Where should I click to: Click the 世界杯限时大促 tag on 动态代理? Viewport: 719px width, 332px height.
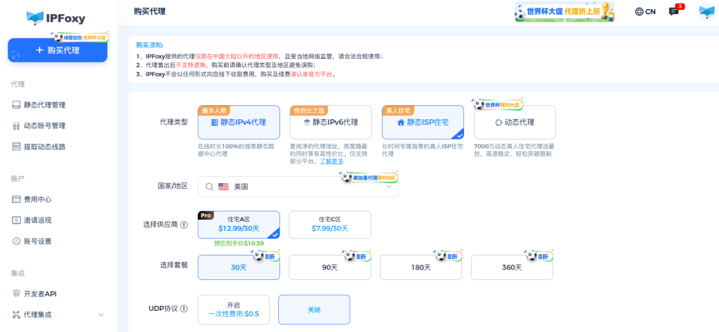[x=499, y=105]
